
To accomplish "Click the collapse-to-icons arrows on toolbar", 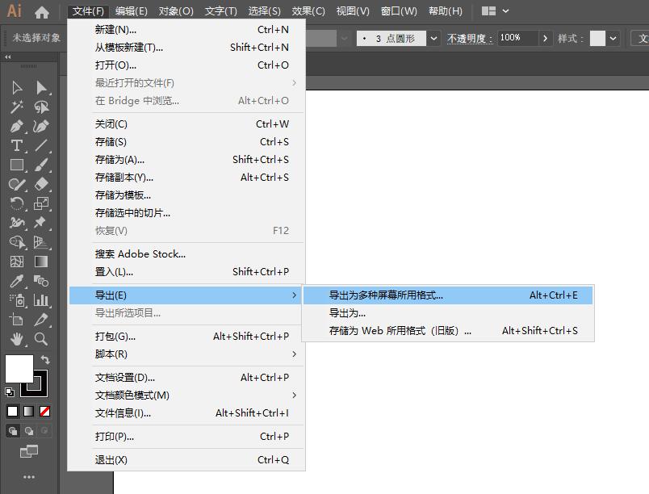I will (x=8, y=57).
